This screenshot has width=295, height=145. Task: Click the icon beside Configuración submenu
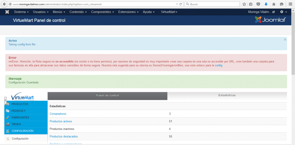click(8, 139)
